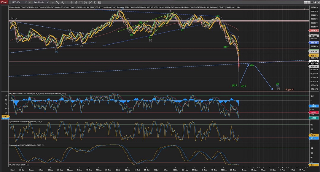This screenshot has width=320, height=172.
Task: Select the Chart window tab
Action: [4, 2]
